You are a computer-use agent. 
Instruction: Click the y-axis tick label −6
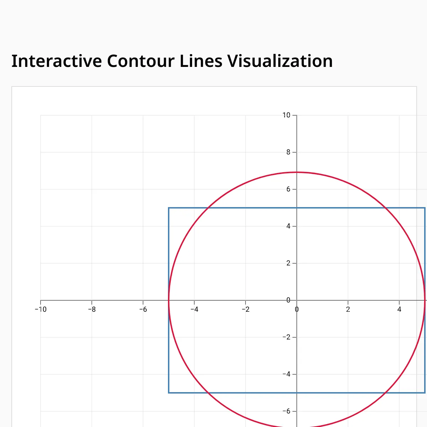(287, 411)
